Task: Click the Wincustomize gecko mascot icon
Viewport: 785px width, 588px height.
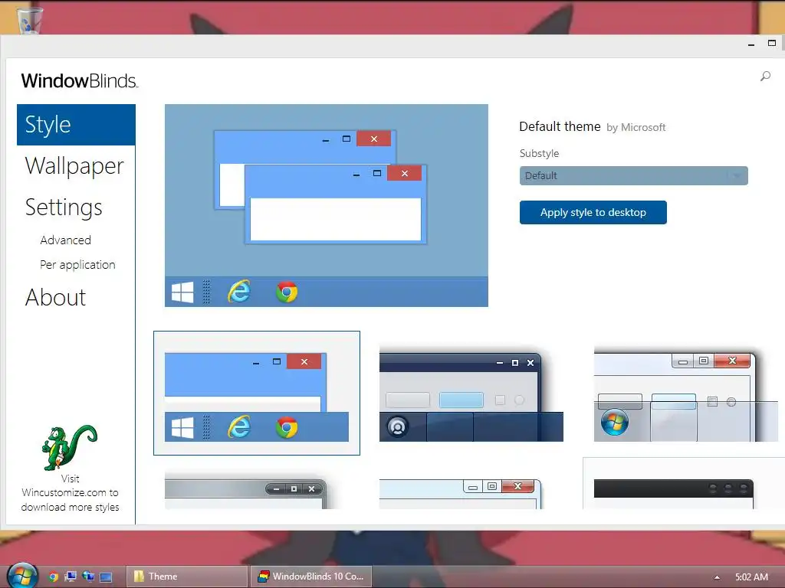Action: tap(70, 447)
